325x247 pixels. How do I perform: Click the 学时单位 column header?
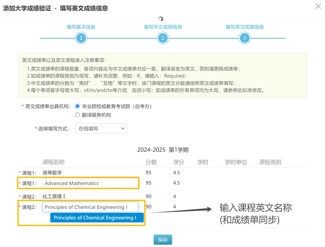(236, 162)
